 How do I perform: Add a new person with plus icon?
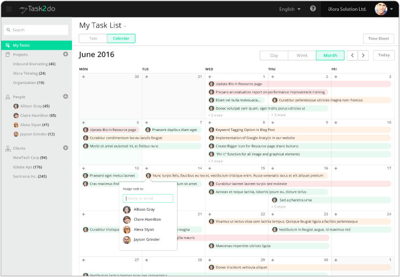[65, 97]
